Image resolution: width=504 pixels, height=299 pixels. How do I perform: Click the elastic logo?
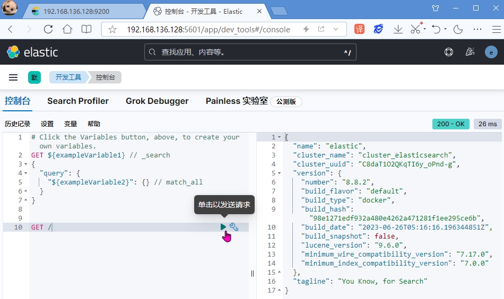click(x=32, y=52)
